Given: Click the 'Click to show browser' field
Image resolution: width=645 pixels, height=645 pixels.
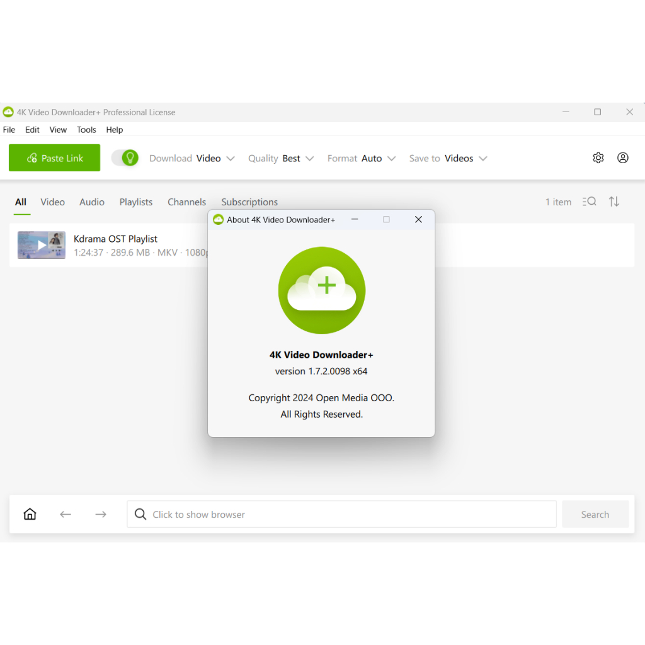Looking at the screenshot, I should 341,514.
